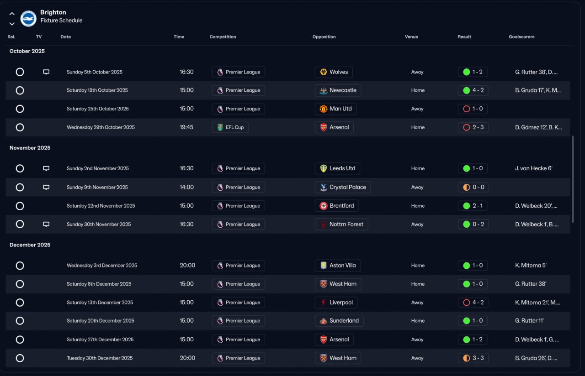Sort by the Competition column header
Image resolution: width=585 pixels, height=376 pixels.
pos(223,37)
